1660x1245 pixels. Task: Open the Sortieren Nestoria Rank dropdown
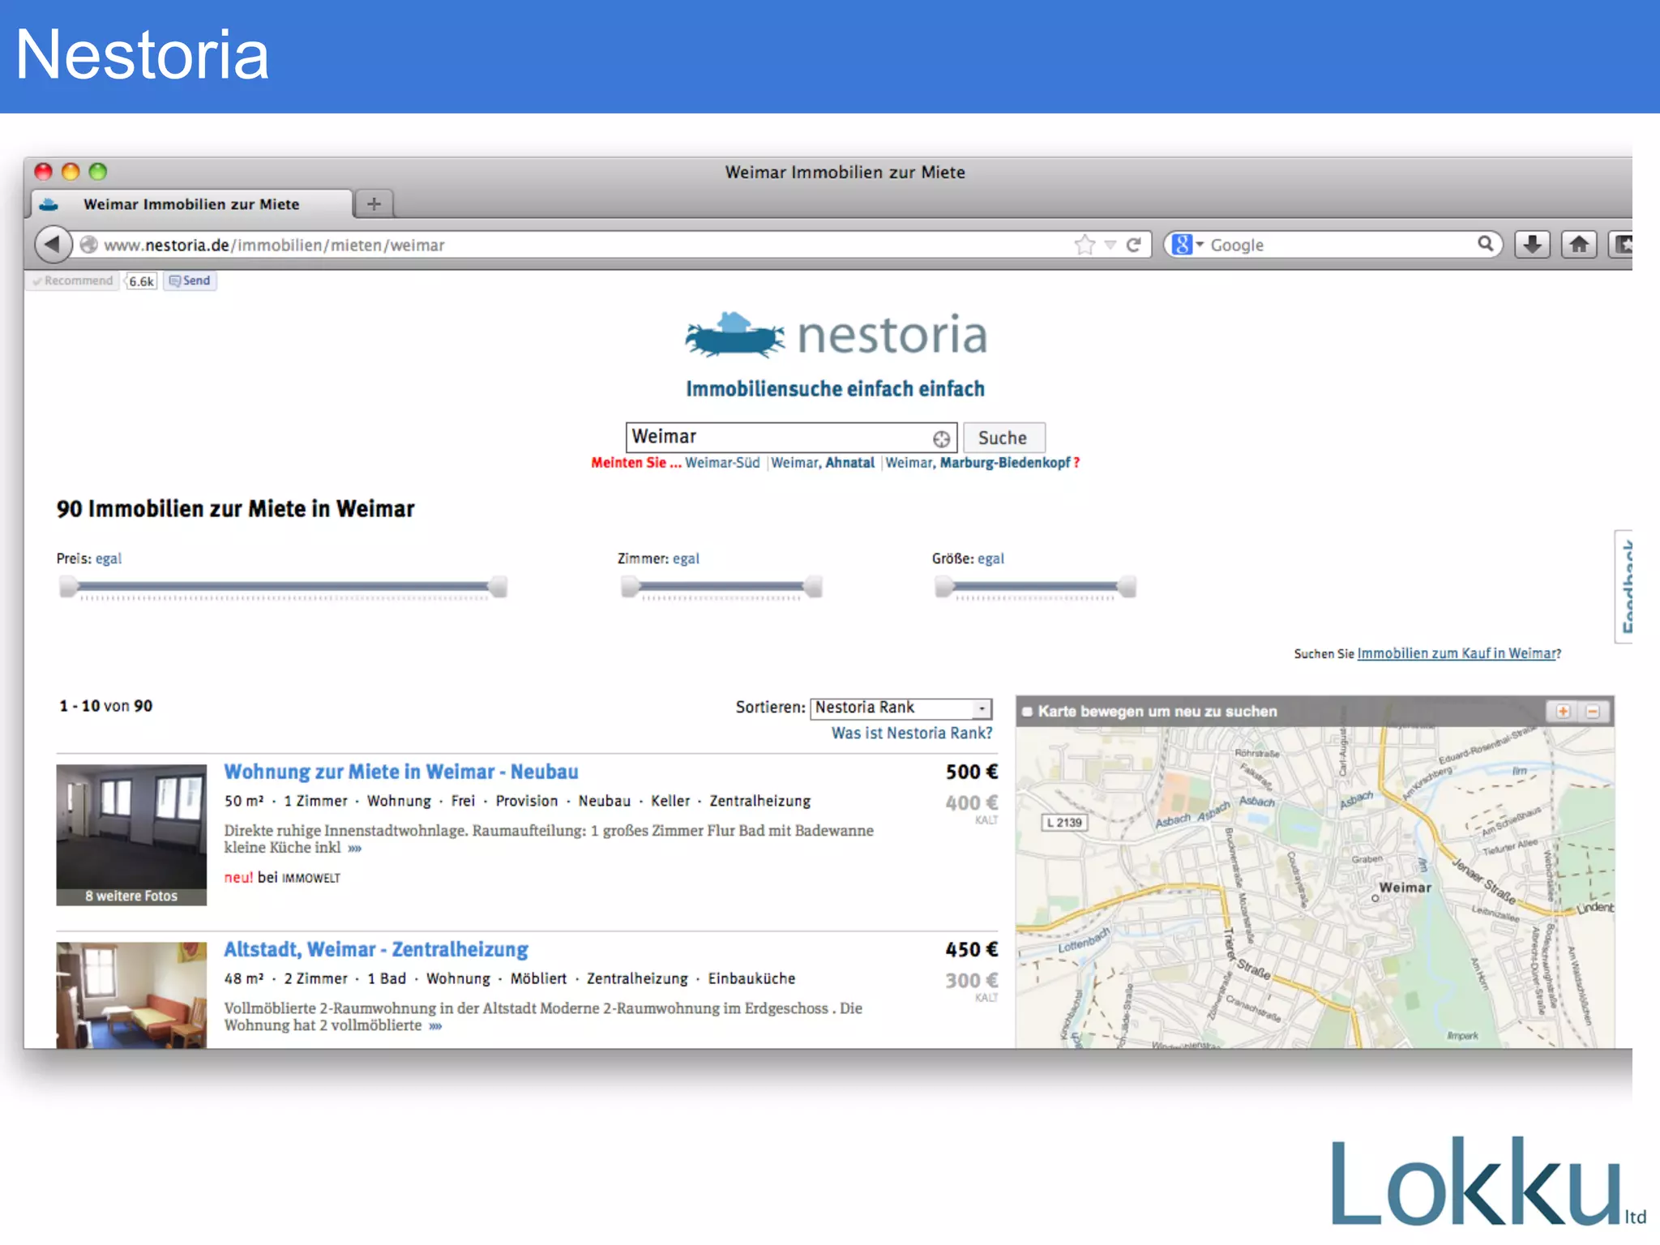pos(982,708)
